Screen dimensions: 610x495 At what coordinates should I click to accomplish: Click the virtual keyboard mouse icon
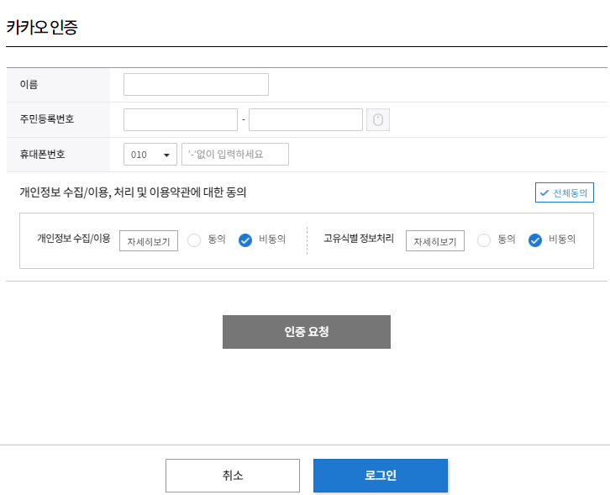378,120
